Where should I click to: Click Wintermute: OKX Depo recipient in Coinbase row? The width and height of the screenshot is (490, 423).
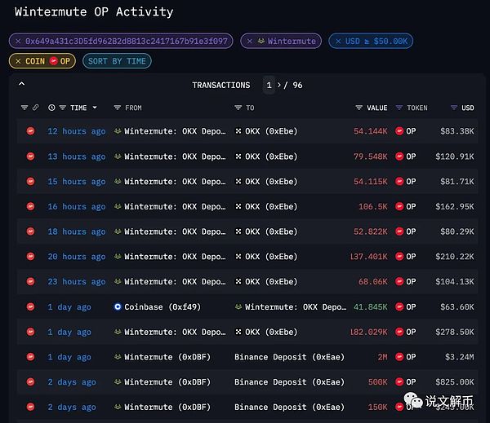(296, 307)
